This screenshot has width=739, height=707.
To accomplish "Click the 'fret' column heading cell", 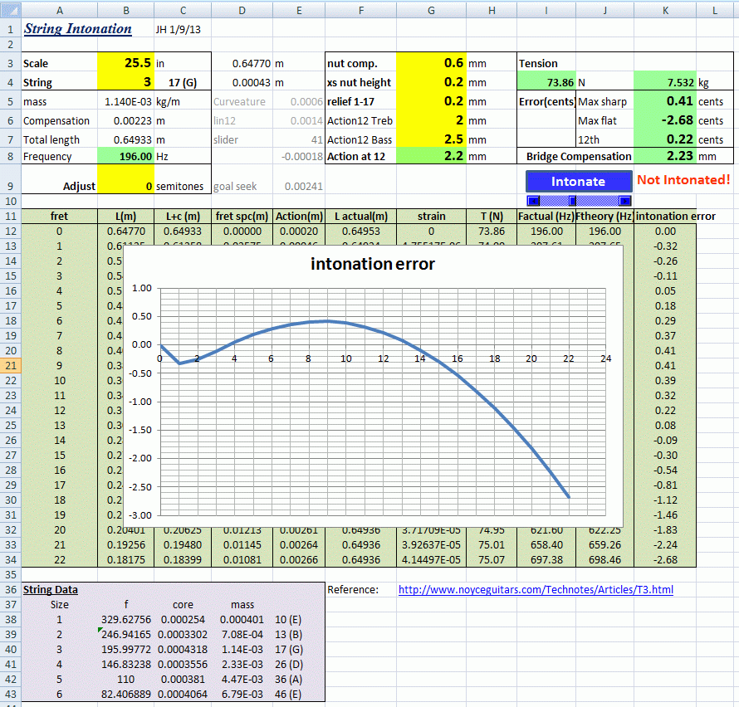I will (x=60, y=217).
